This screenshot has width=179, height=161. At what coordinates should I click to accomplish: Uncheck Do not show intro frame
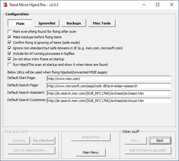point(9,59)
